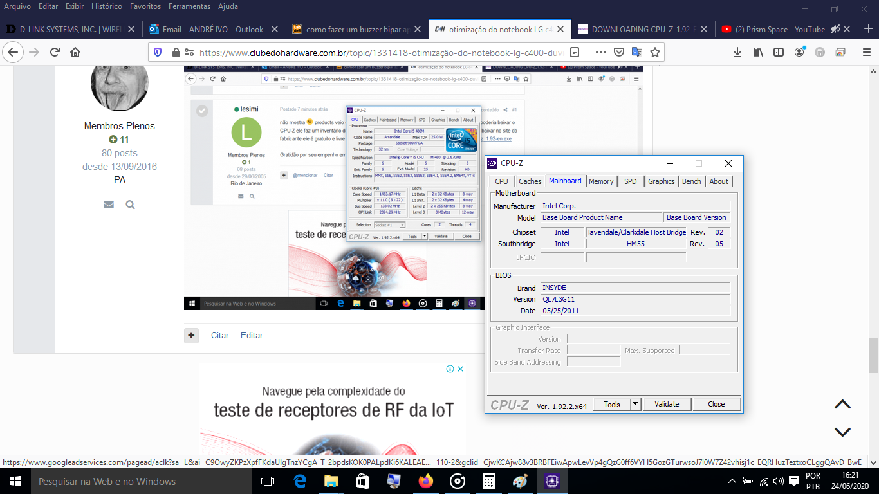879x494 pixels.
Task: Open the Firefox downloads arrow
Action: [x=737, y=52]
